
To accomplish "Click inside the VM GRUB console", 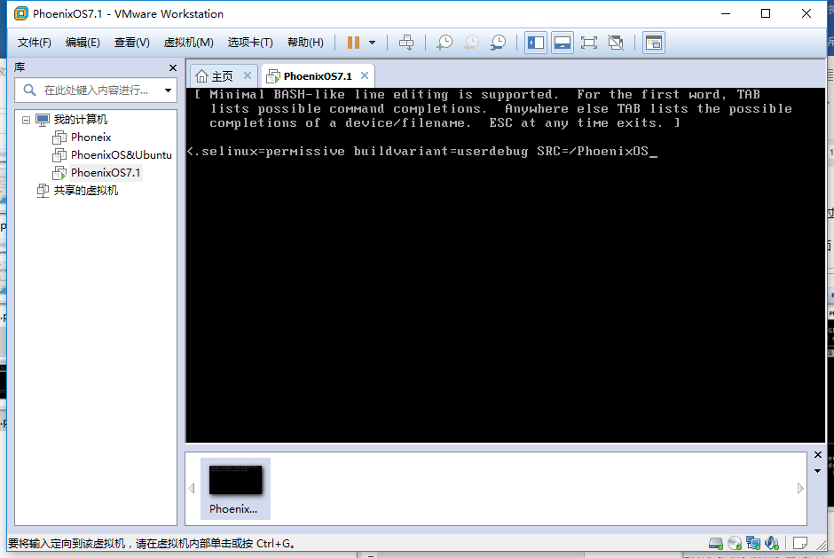I will (506, 265).
